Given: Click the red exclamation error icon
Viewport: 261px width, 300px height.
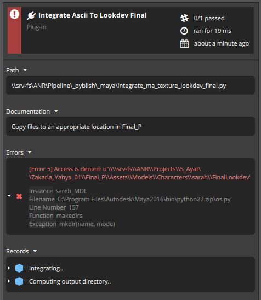Looking at the screenshot, I should coord(15,14).
